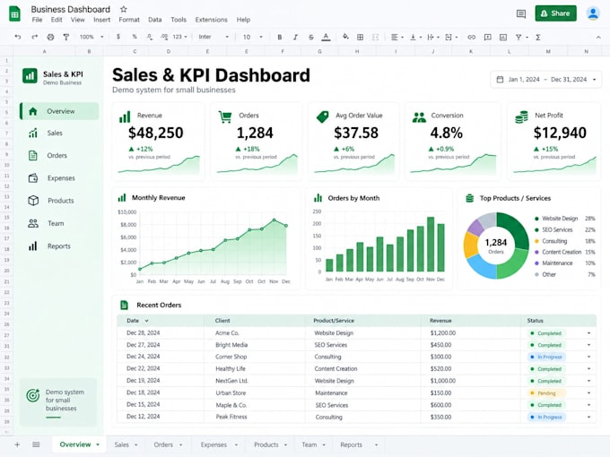Open the borders tool

361,37
